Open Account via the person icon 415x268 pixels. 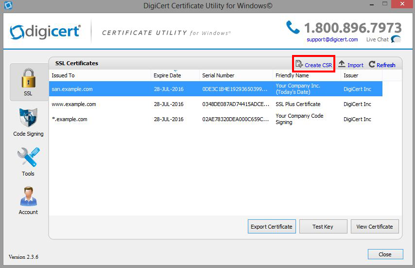[28, 196]
